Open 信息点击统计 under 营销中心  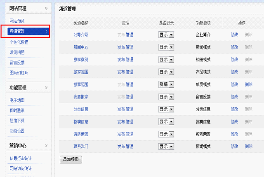[21, 158]
